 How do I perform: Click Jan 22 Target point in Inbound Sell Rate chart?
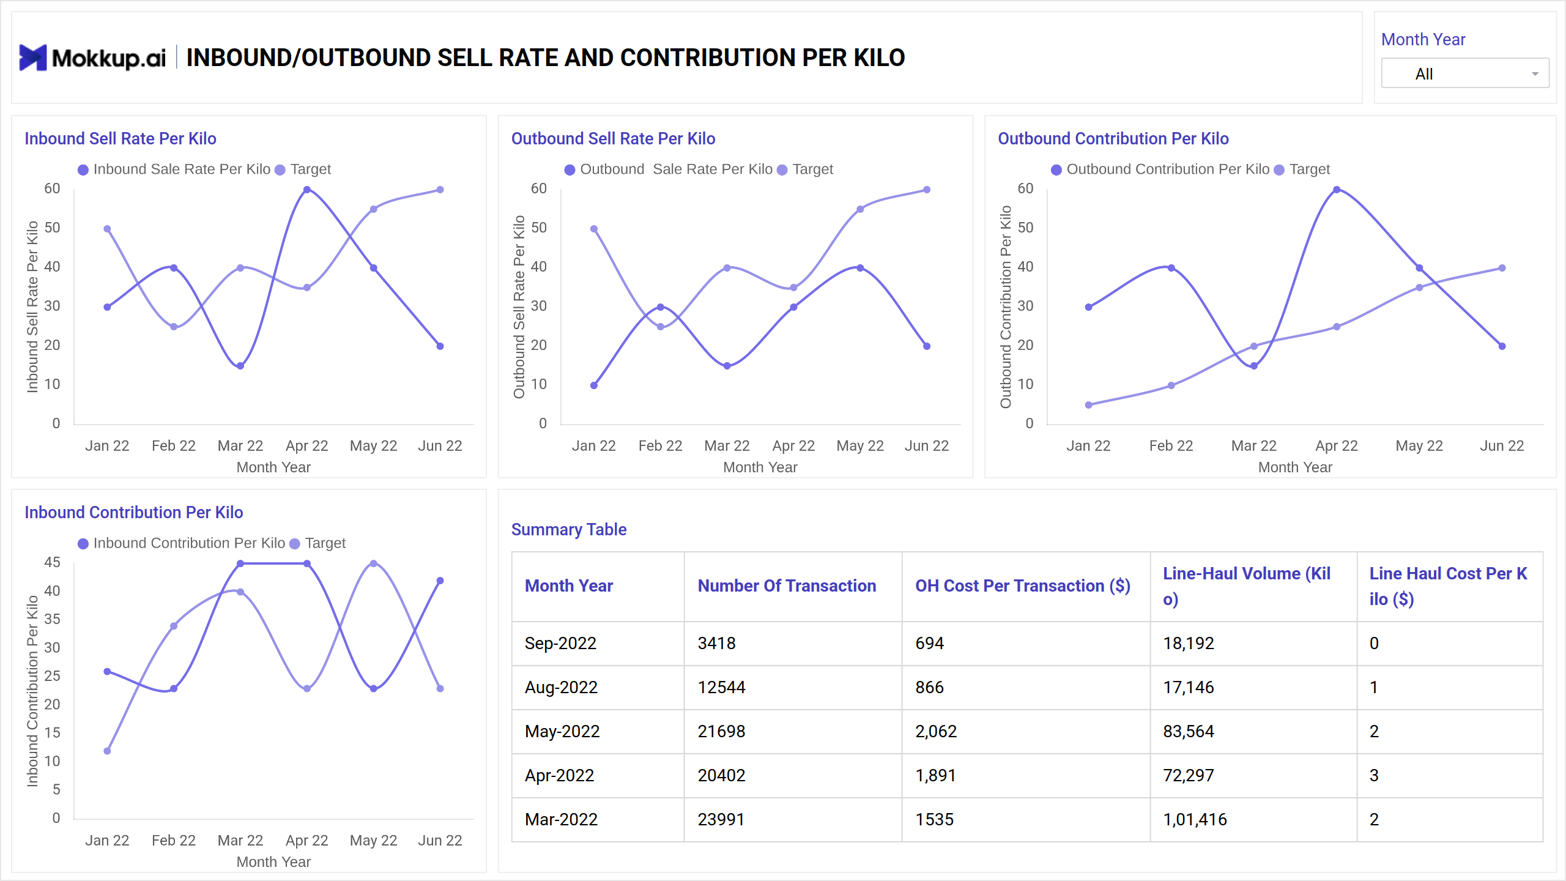click(107, 229)
